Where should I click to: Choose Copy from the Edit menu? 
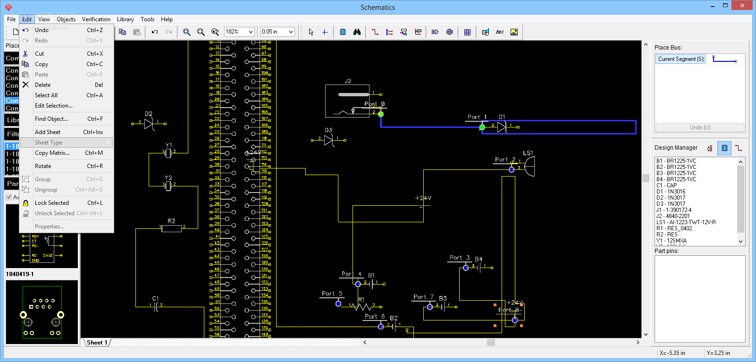click(x=66, y=64)
